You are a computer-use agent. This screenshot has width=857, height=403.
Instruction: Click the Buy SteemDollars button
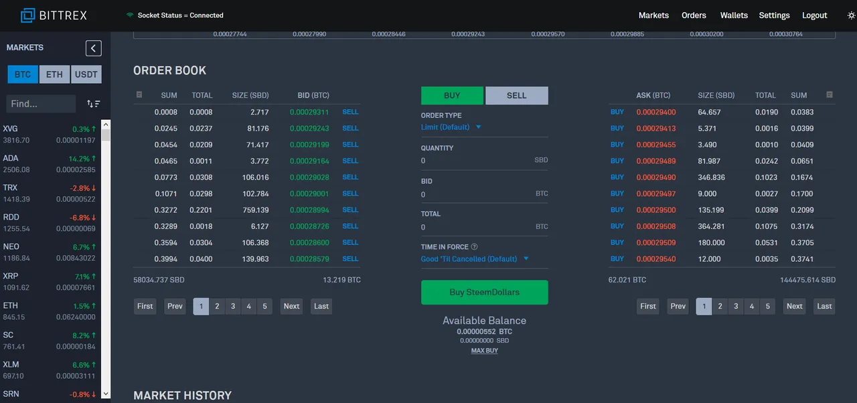tap(485, 293)
